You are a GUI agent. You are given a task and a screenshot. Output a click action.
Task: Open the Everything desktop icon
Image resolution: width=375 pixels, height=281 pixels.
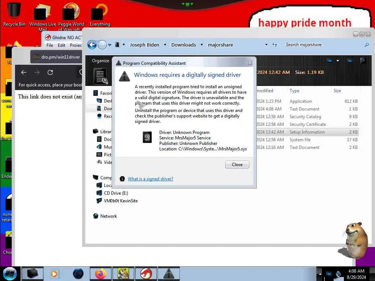coord(100,14)
